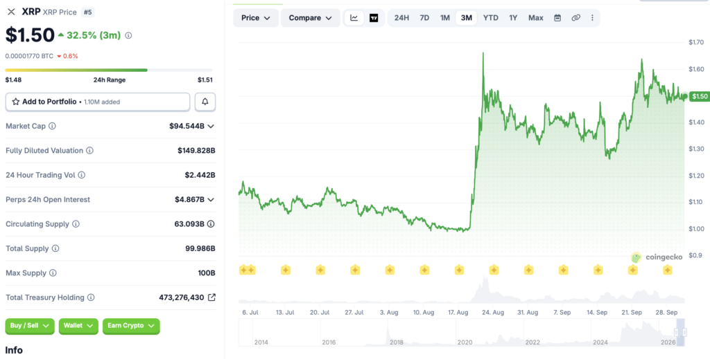The height and width of the screenshot is (359, 710).
Task: Open 24 Hour Trading Vol info icon
Action: [82, 175]
